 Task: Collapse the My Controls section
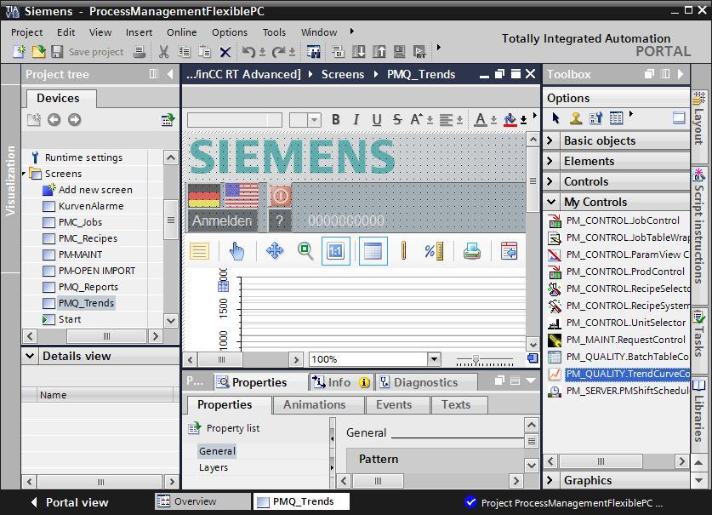[551, 202]
